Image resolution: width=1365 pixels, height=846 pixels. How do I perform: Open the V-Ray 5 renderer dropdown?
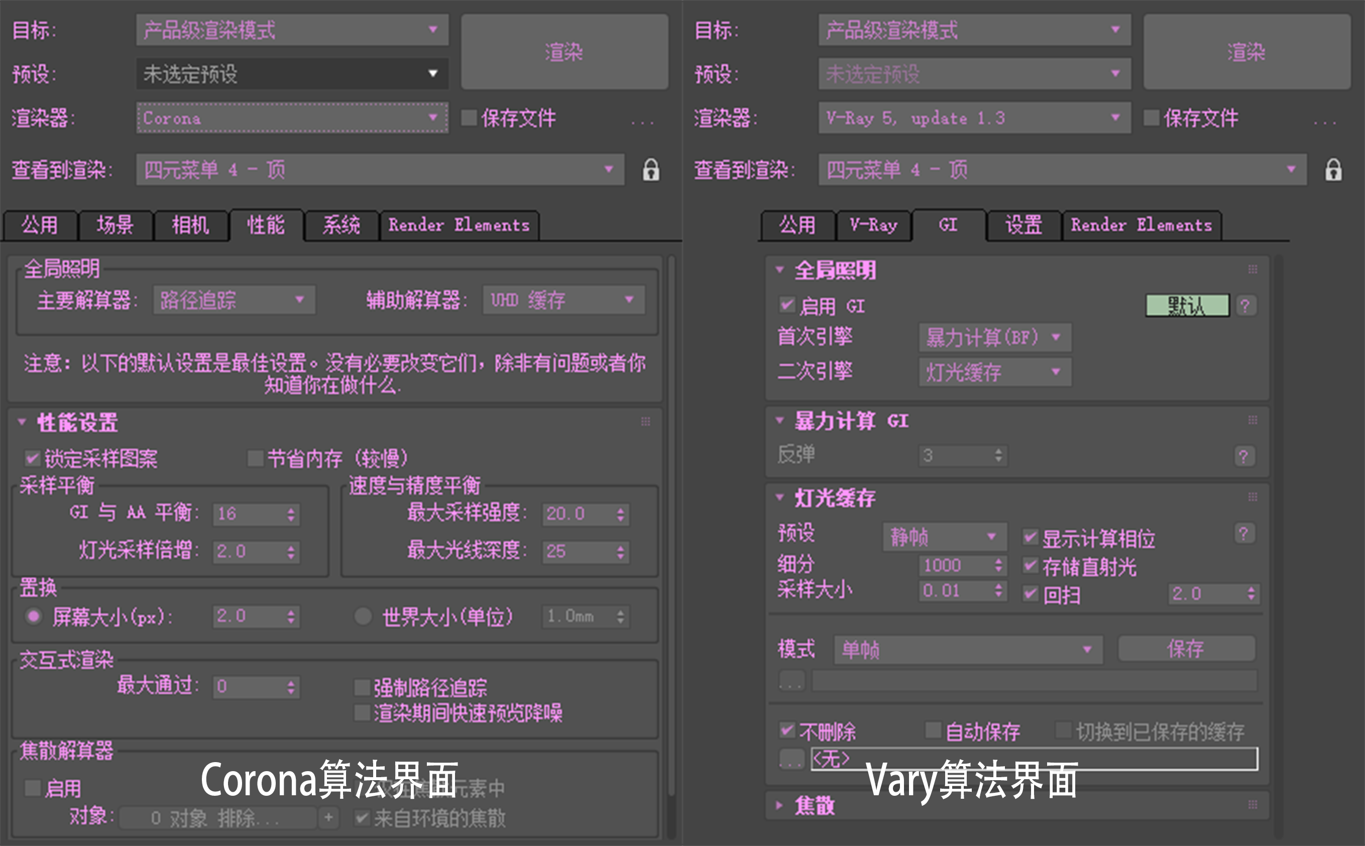[975, 118]
